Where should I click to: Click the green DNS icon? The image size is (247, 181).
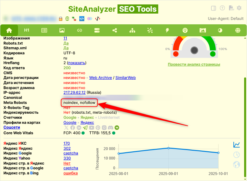67,19
